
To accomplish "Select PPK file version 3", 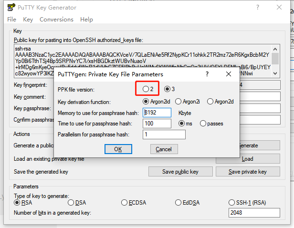I will coord(169,89).
